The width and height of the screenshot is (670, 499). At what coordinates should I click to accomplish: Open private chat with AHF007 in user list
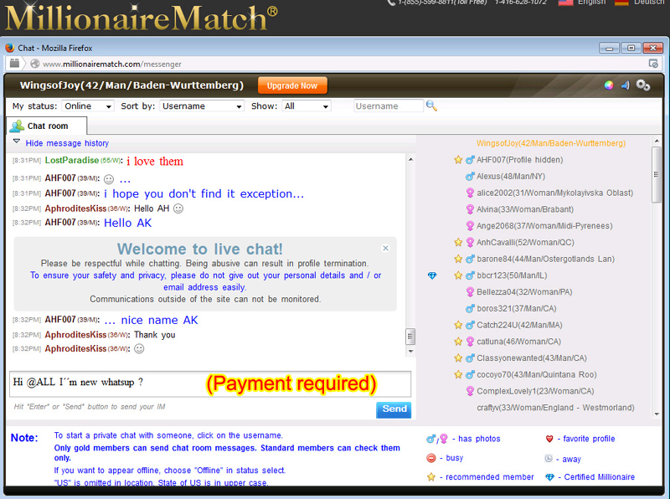[519, 160]
